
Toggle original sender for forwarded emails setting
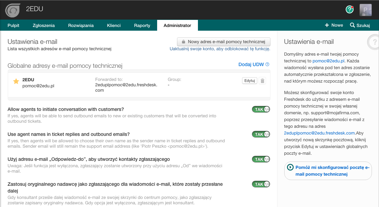tap(261, 184)
